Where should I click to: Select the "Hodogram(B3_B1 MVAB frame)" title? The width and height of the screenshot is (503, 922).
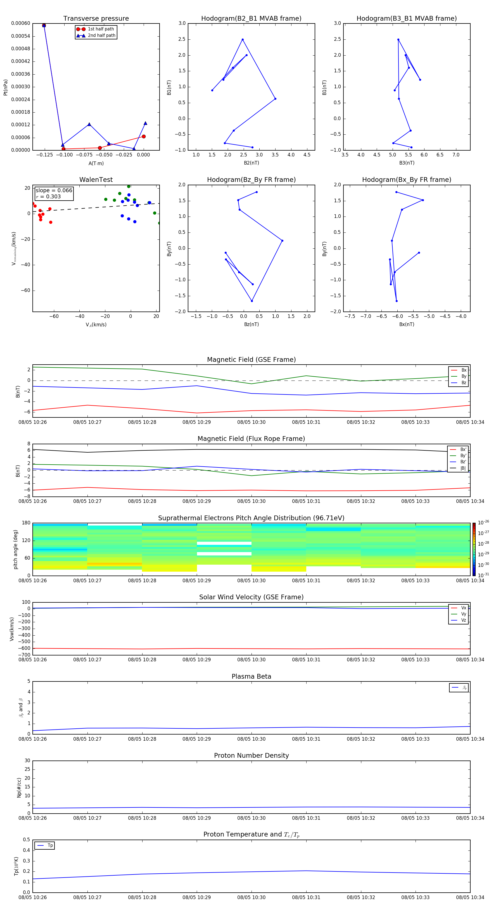pyautogui.click(x=407, y=19)
